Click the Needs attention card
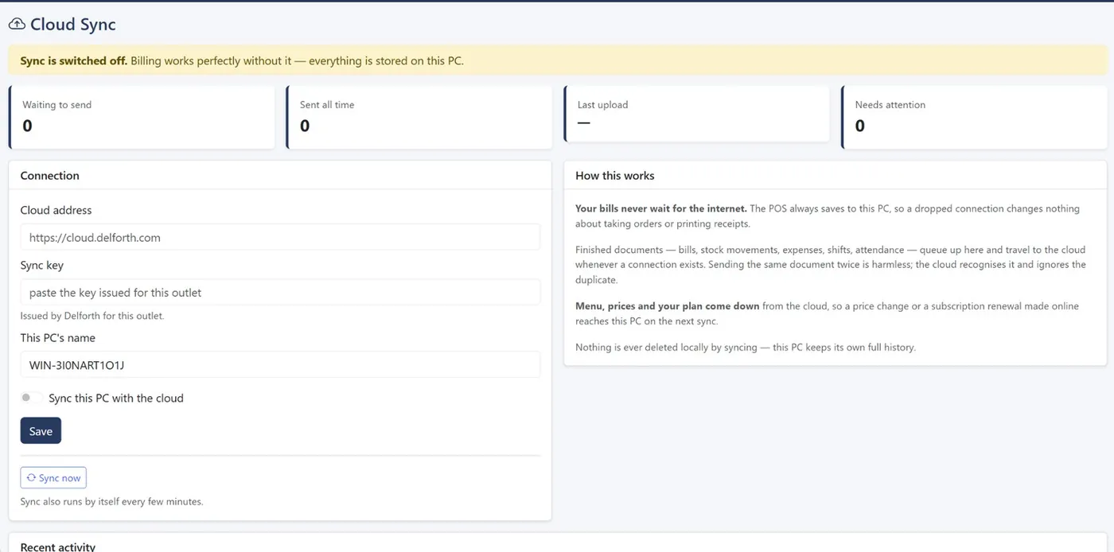 [x=975, y=117]
